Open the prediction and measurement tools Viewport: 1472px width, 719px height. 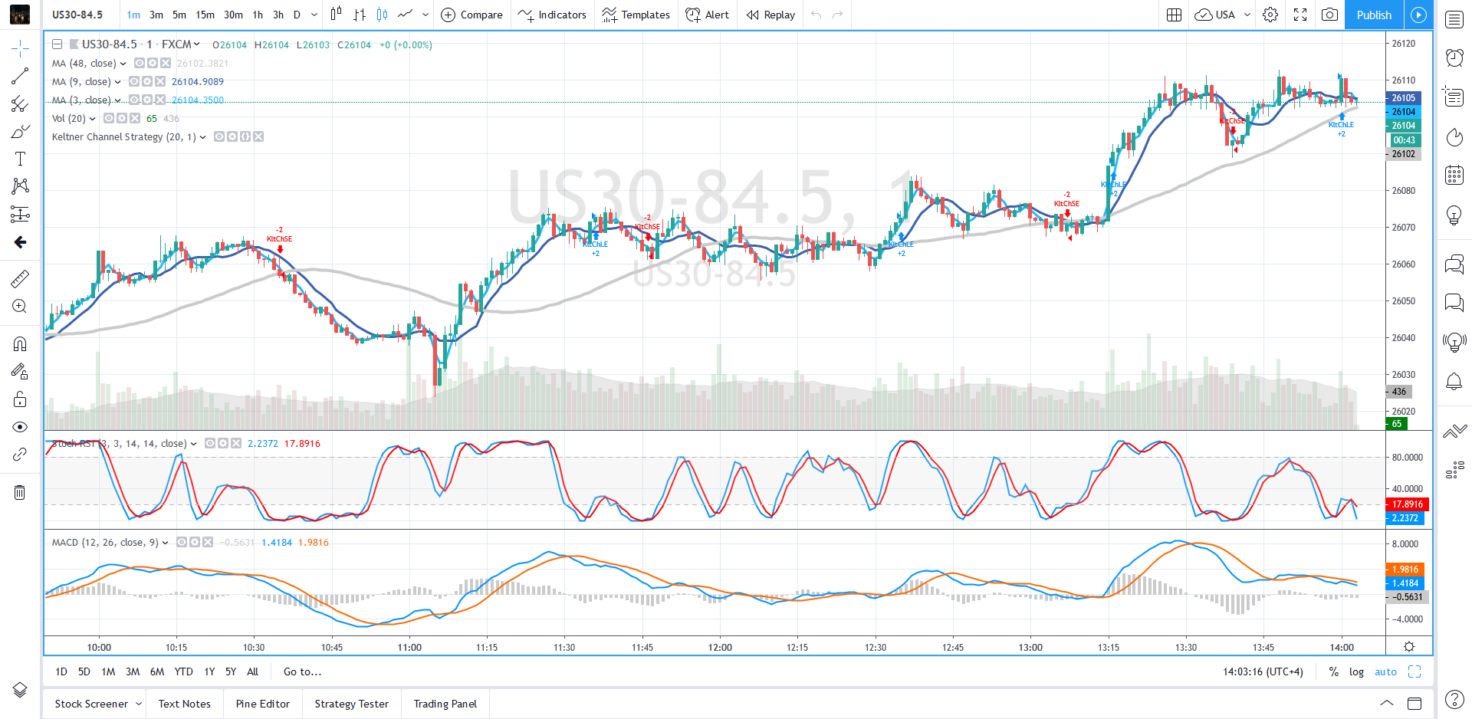(x=20, y=214)
